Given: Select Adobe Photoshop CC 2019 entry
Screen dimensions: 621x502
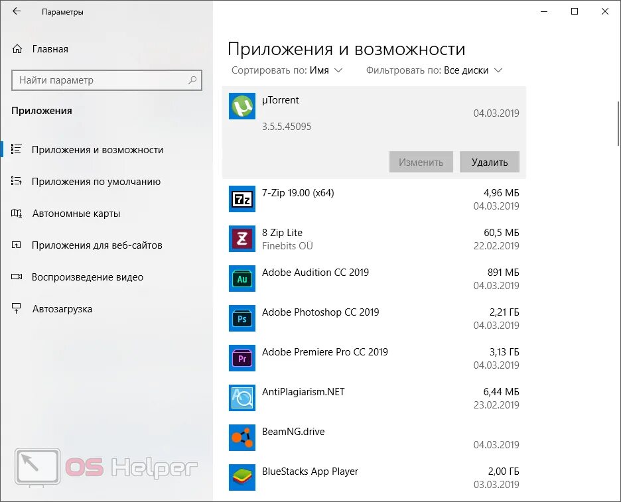Looking at the screenshot, I should (374, 318).
